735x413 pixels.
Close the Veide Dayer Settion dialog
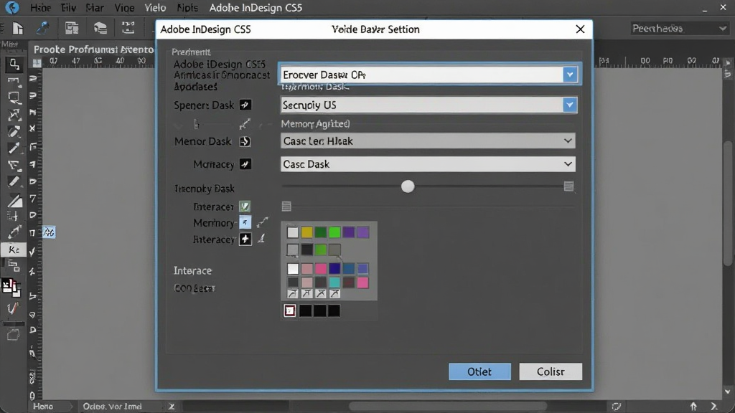tap(580, 29)
